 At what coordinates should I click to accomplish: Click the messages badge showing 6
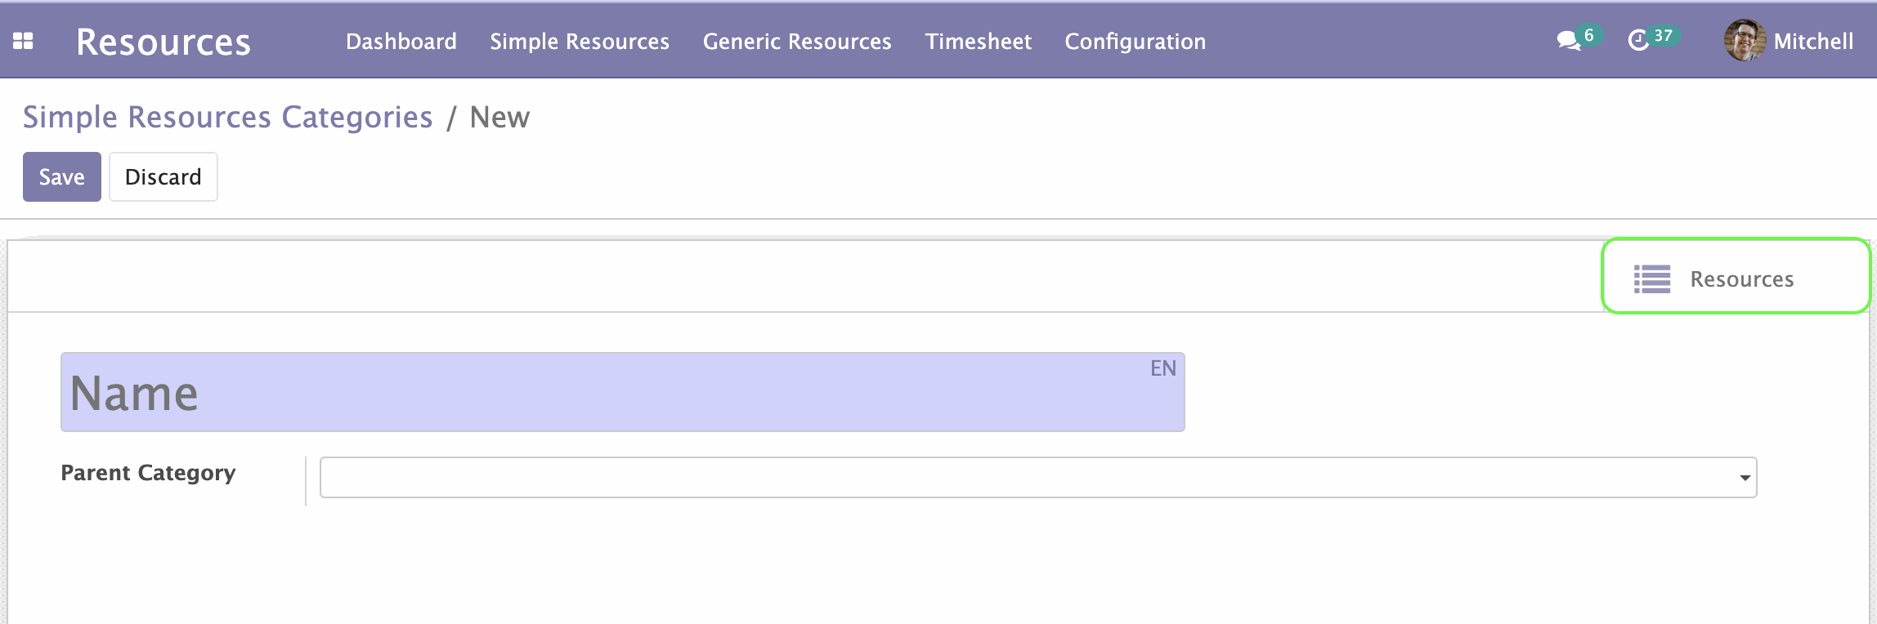(1589, 35)
